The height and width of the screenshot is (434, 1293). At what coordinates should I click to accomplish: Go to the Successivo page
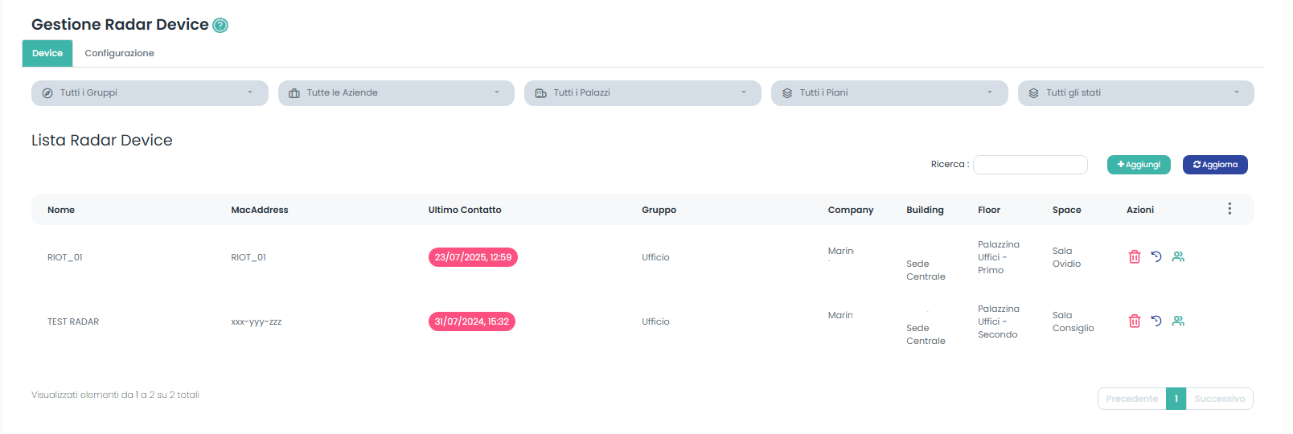click(x=1219, y=399)
